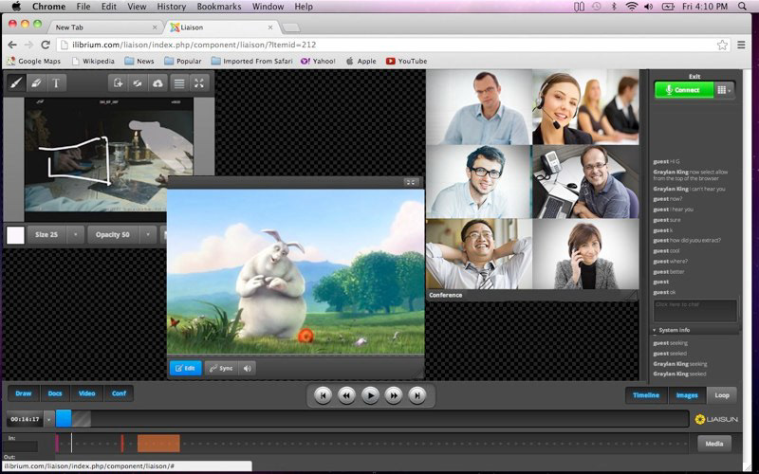Play the session
The height and width of the screenshot is (474, 759).
[x=370, y=395]
